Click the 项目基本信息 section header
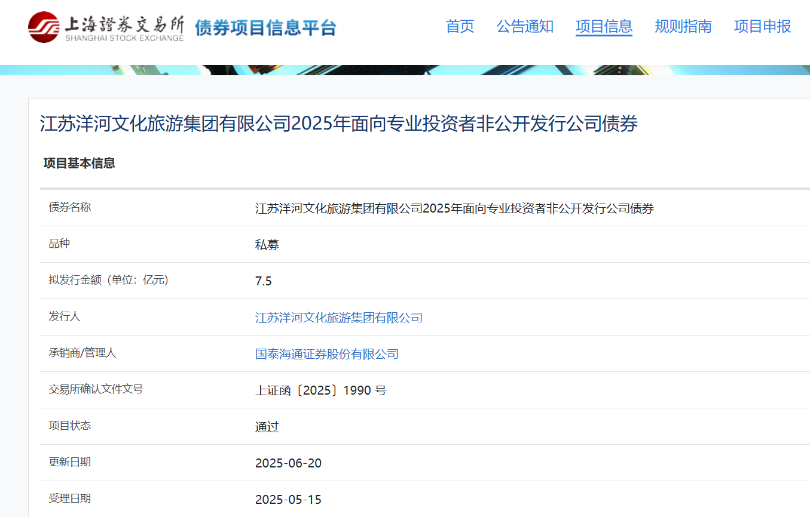810x517 pixels. click(79, 163)
